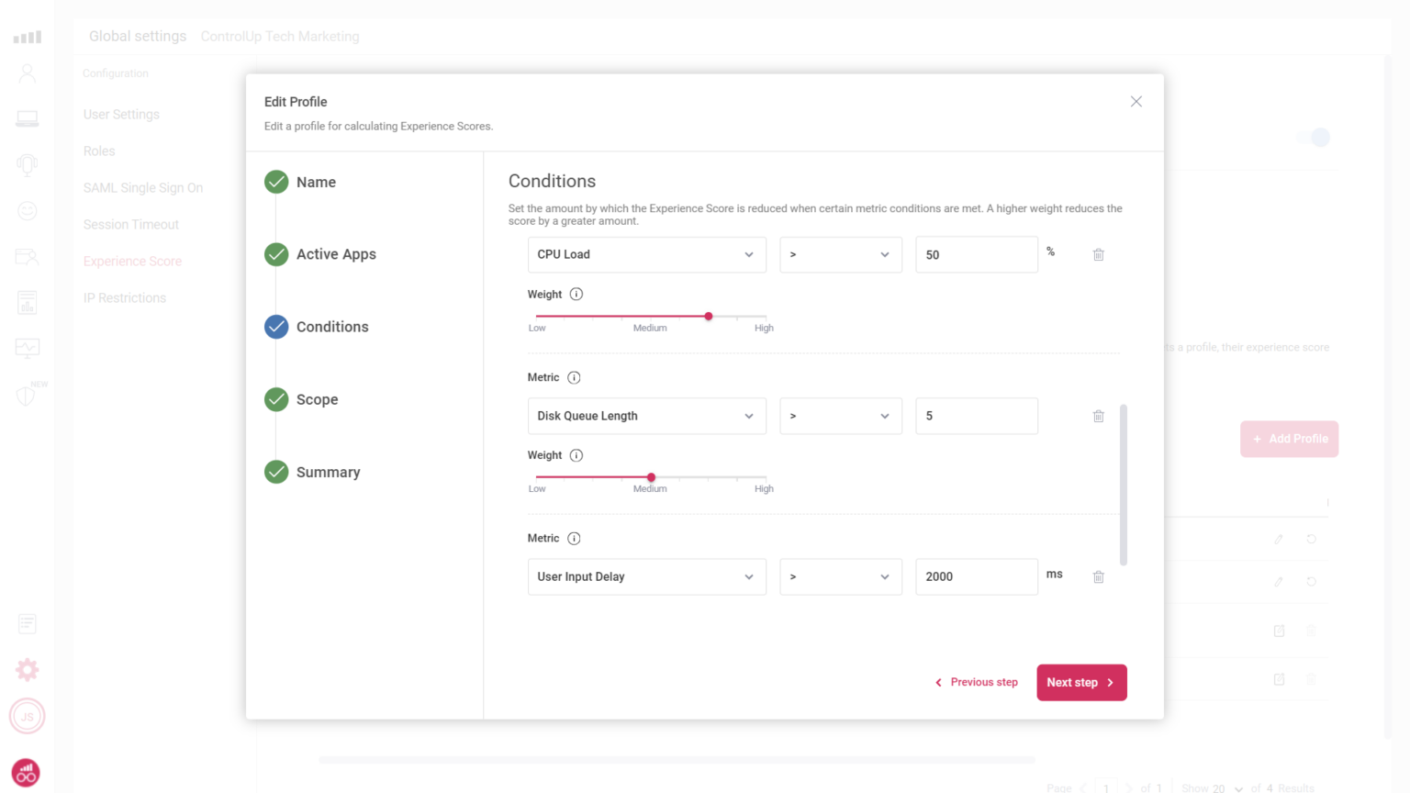Open the user management sidebar icon
The height and width of the screenshot is (793, 1410).
point(27,72)
